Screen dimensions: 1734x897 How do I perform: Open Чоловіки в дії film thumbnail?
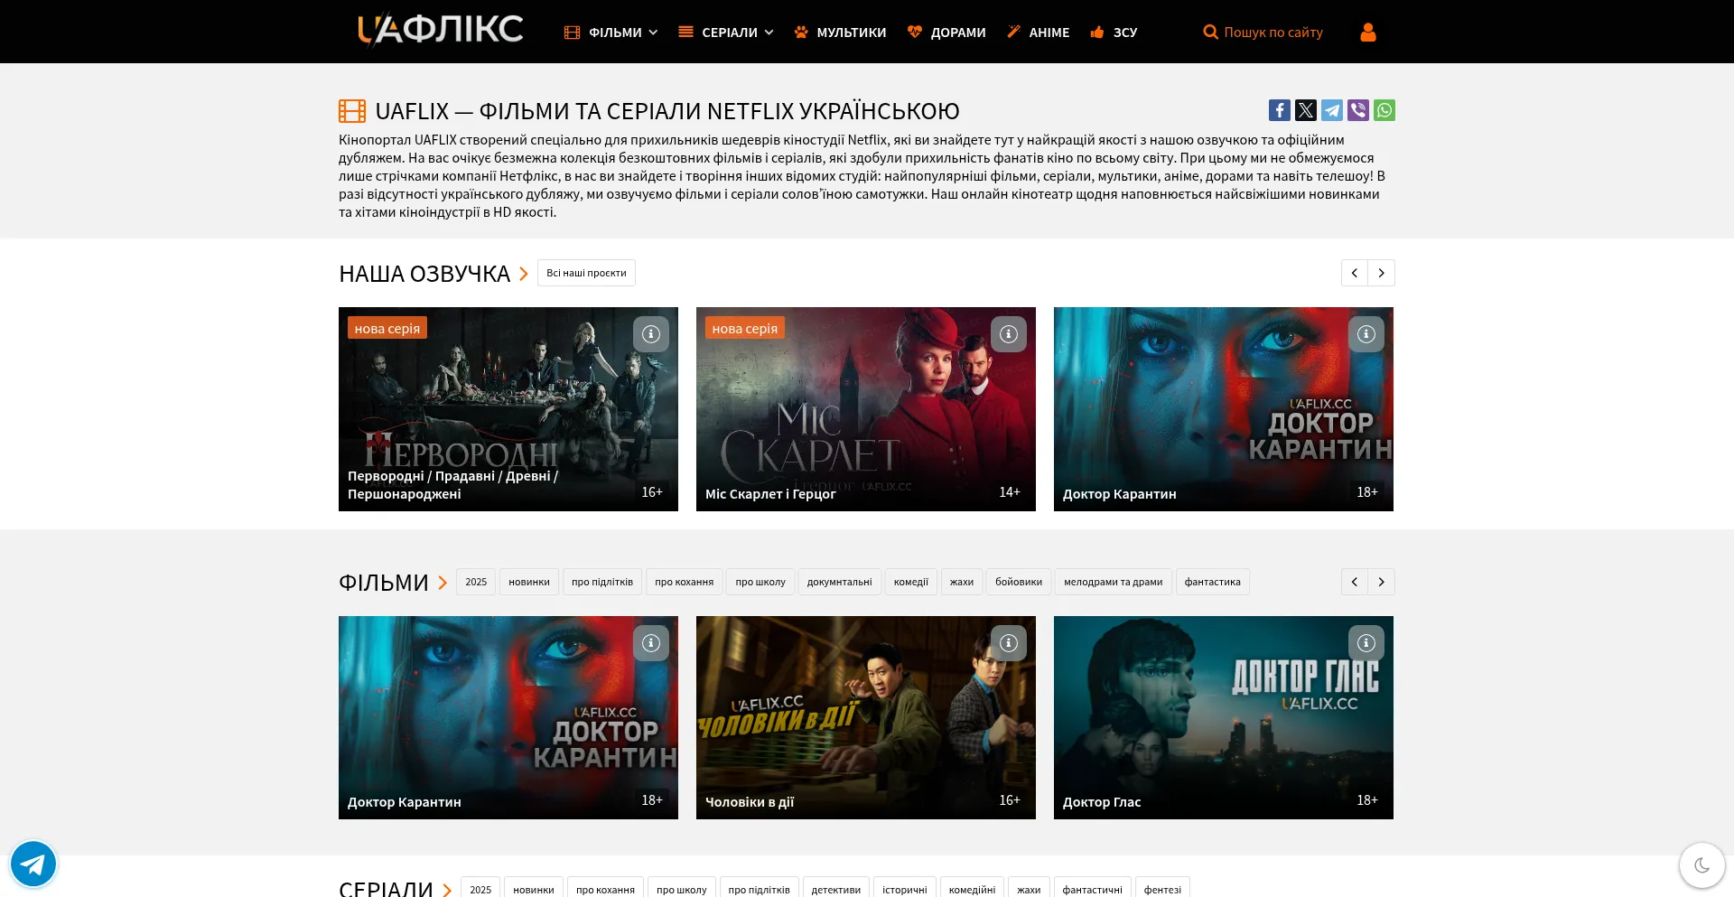pyautogui.click(x=866, y=718)
